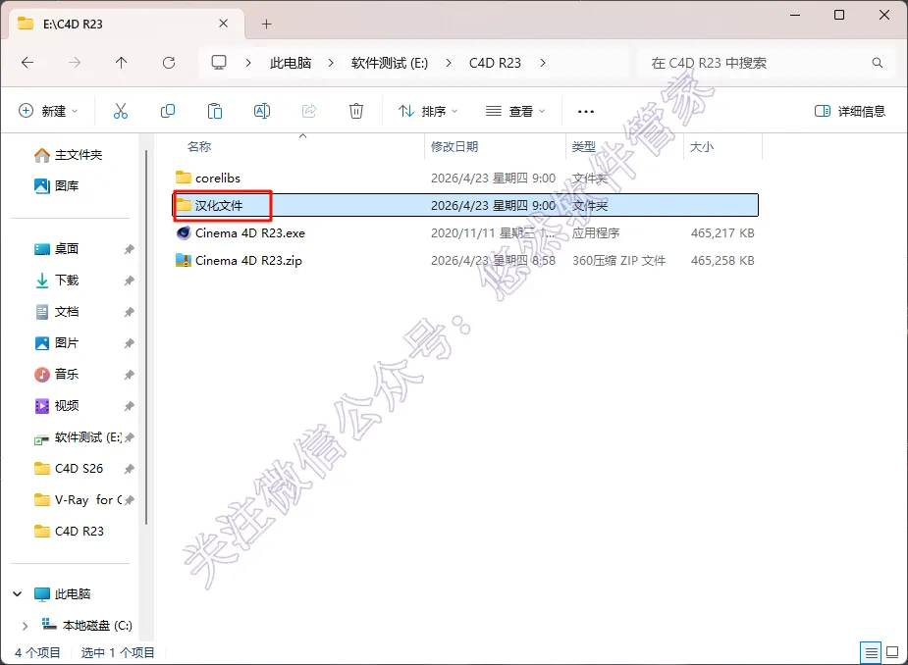Collapse the 此电脑 tree node
Image resolution: width=908 pixels, height=665 pixels.
pos(18,593)
